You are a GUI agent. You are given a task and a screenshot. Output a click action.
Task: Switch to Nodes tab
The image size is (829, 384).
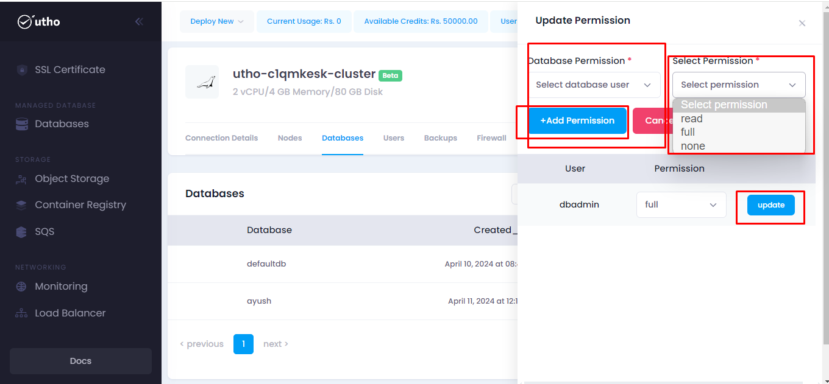click(290, 138)
